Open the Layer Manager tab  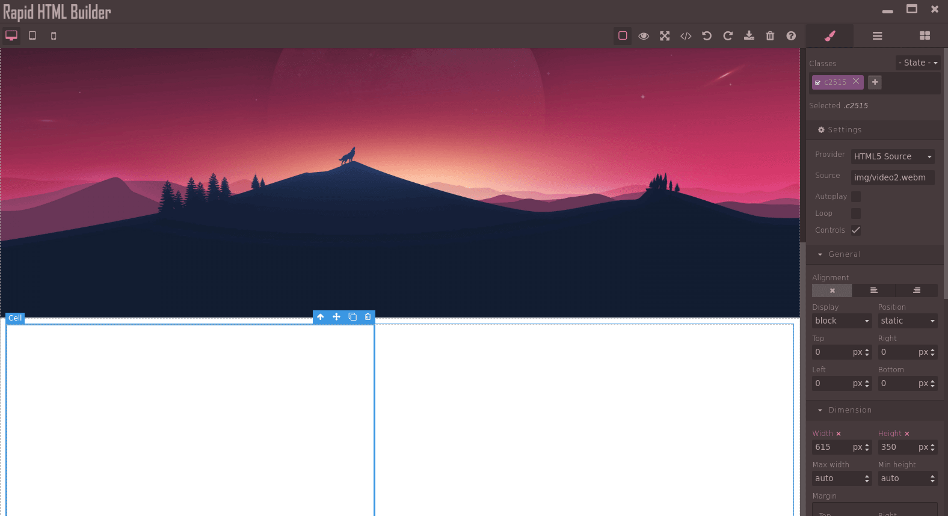(x=877, y=36)
